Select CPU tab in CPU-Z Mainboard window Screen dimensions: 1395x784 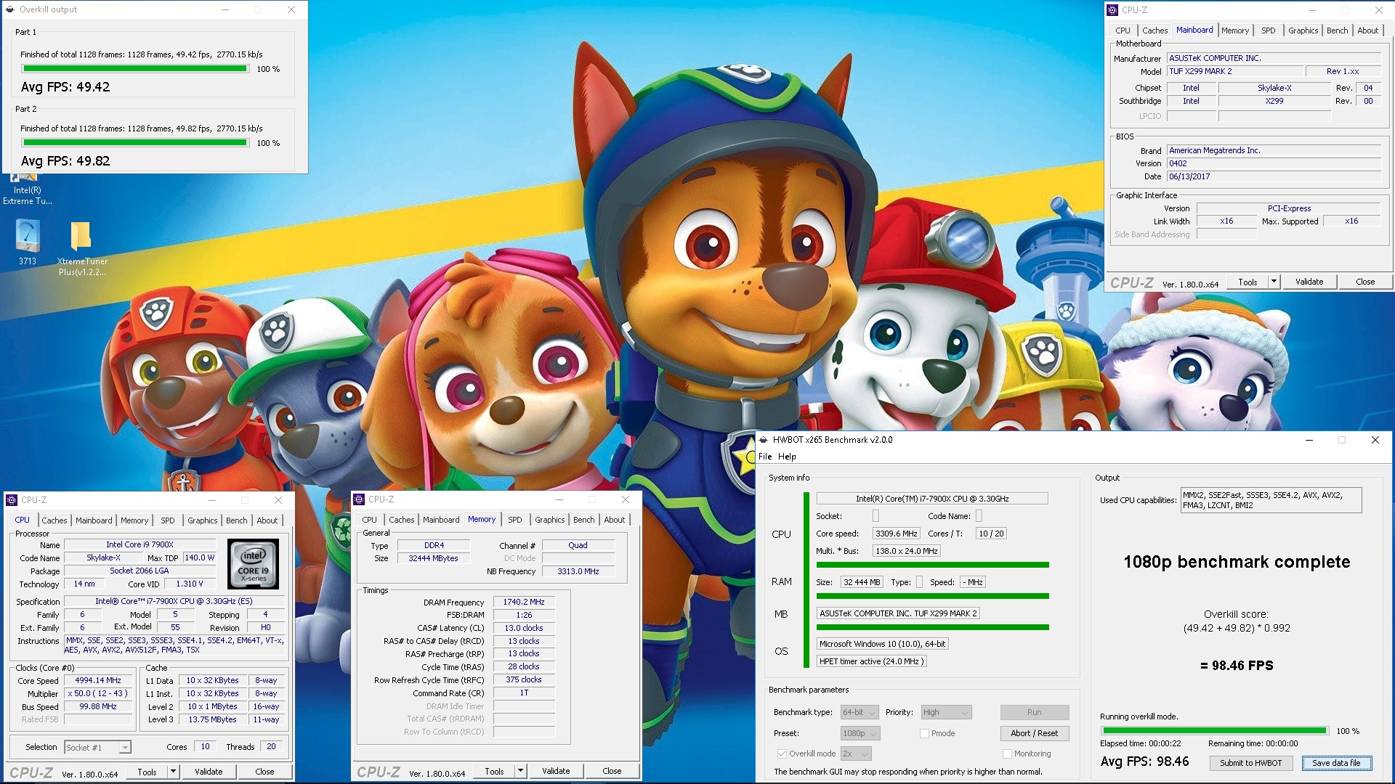[x=1123, y=30]
